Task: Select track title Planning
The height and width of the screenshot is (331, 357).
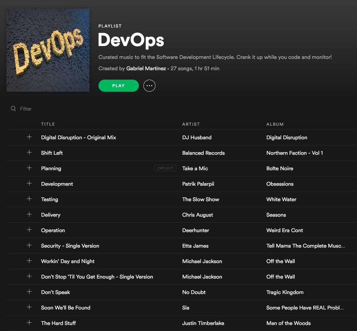Action: [51, 168]
